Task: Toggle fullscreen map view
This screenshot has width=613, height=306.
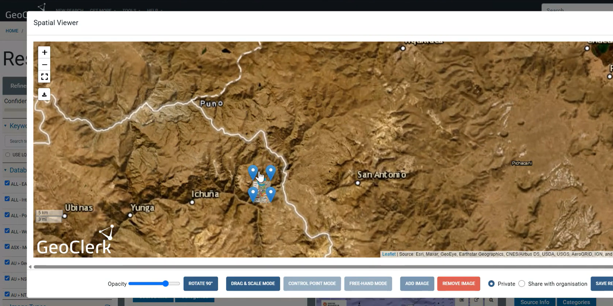Action: [44, 76]
